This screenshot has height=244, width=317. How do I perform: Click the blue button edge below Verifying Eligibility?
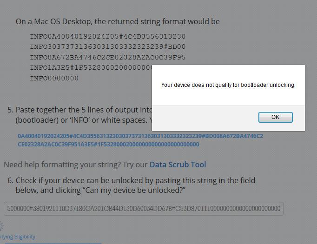[51, 243]
